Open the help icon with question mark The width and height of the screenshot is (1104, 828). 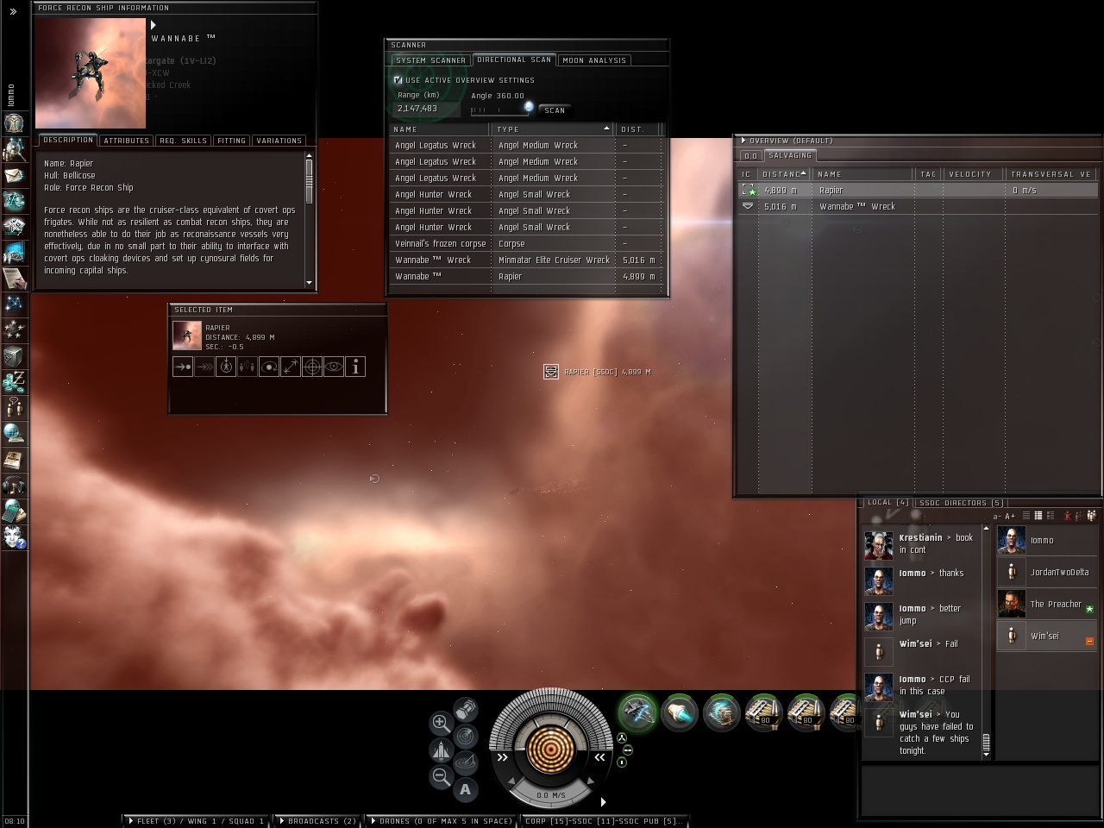tap(14, 536)
